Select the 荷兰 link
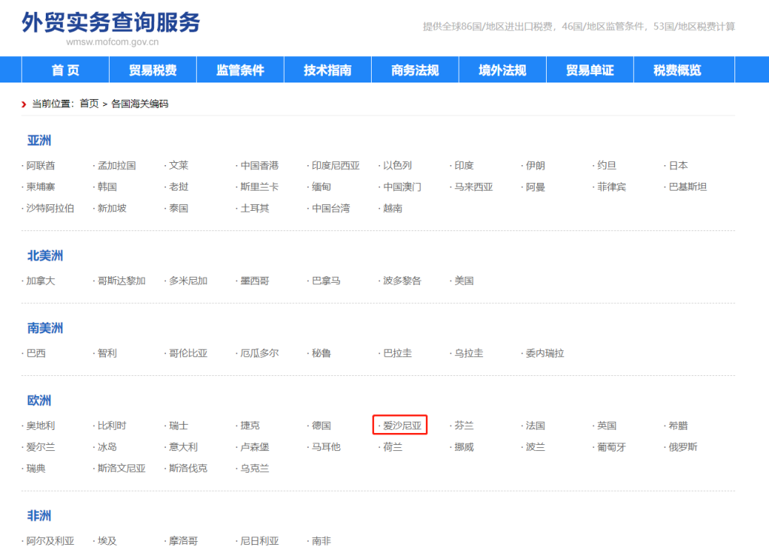Image resolution: width=769 pixels, height=547 pixels. click(392, 447)
